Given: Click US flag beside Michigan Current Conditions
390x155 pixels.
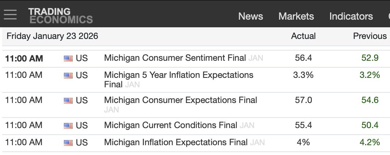Looking at the screenshot, I should click(x=68, y=126).
